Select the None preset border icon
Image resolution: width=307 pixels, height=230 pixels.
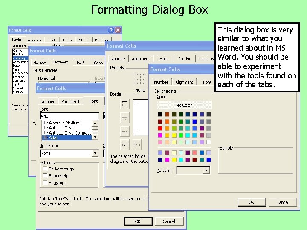point(140,79)
